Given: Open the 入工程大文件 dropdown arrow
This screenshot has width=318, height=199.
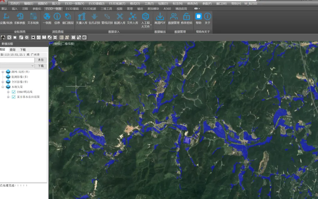Looking at the screenshot, I should 151,25.
